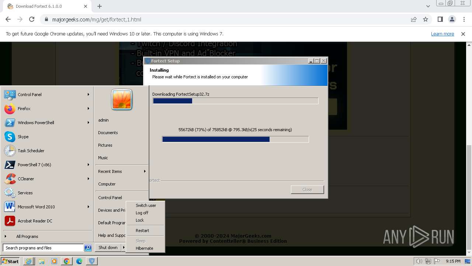472x266 pixels.
Task: Open Control Panel from pinned programs list
Action: tap(47, 95)
